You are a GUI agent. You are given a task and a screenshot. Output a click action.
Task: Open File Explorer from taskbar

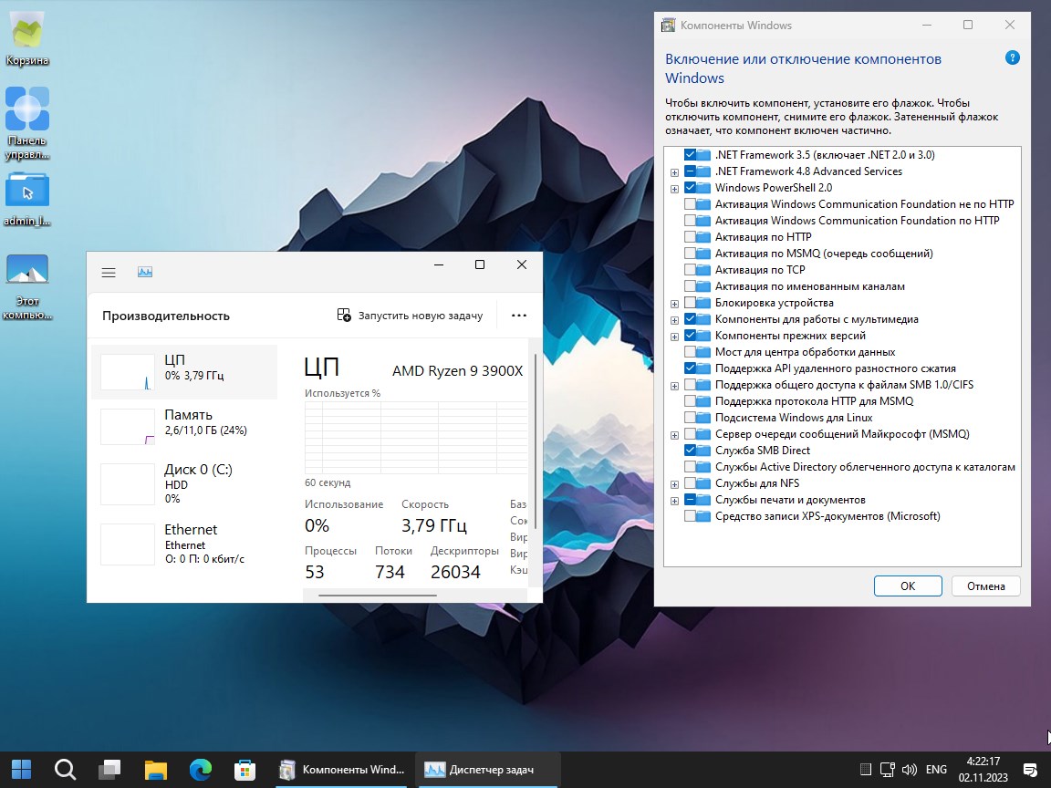[x=156, y=770]
